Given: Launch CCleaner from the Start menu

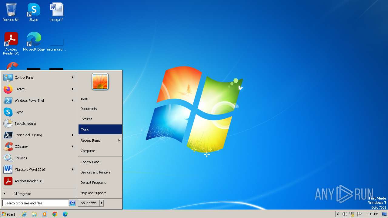Looking at the screenshot, I should pyautogui.click(x=38, y=147).
